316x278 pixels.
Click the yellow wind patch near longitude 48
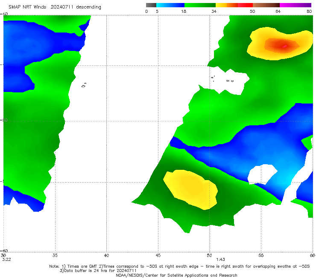190,189
